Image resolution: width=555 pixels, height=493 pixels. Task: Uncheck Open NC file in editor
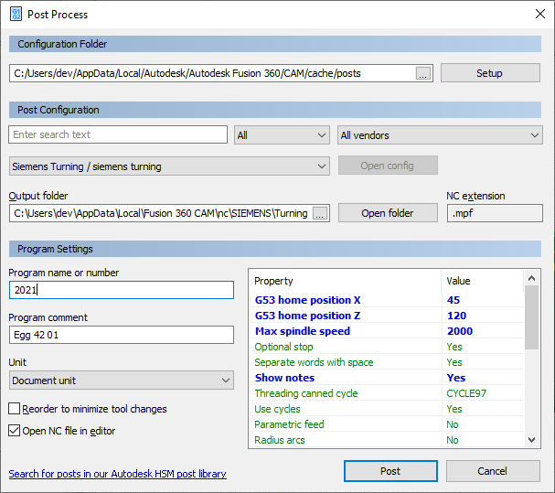(15, 431)
